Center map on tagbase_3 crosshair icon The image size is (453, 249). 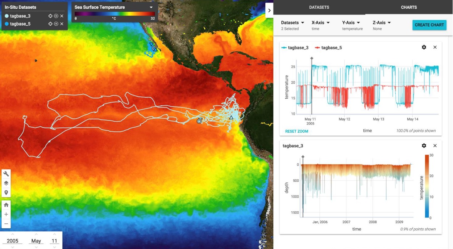[50, 16]
